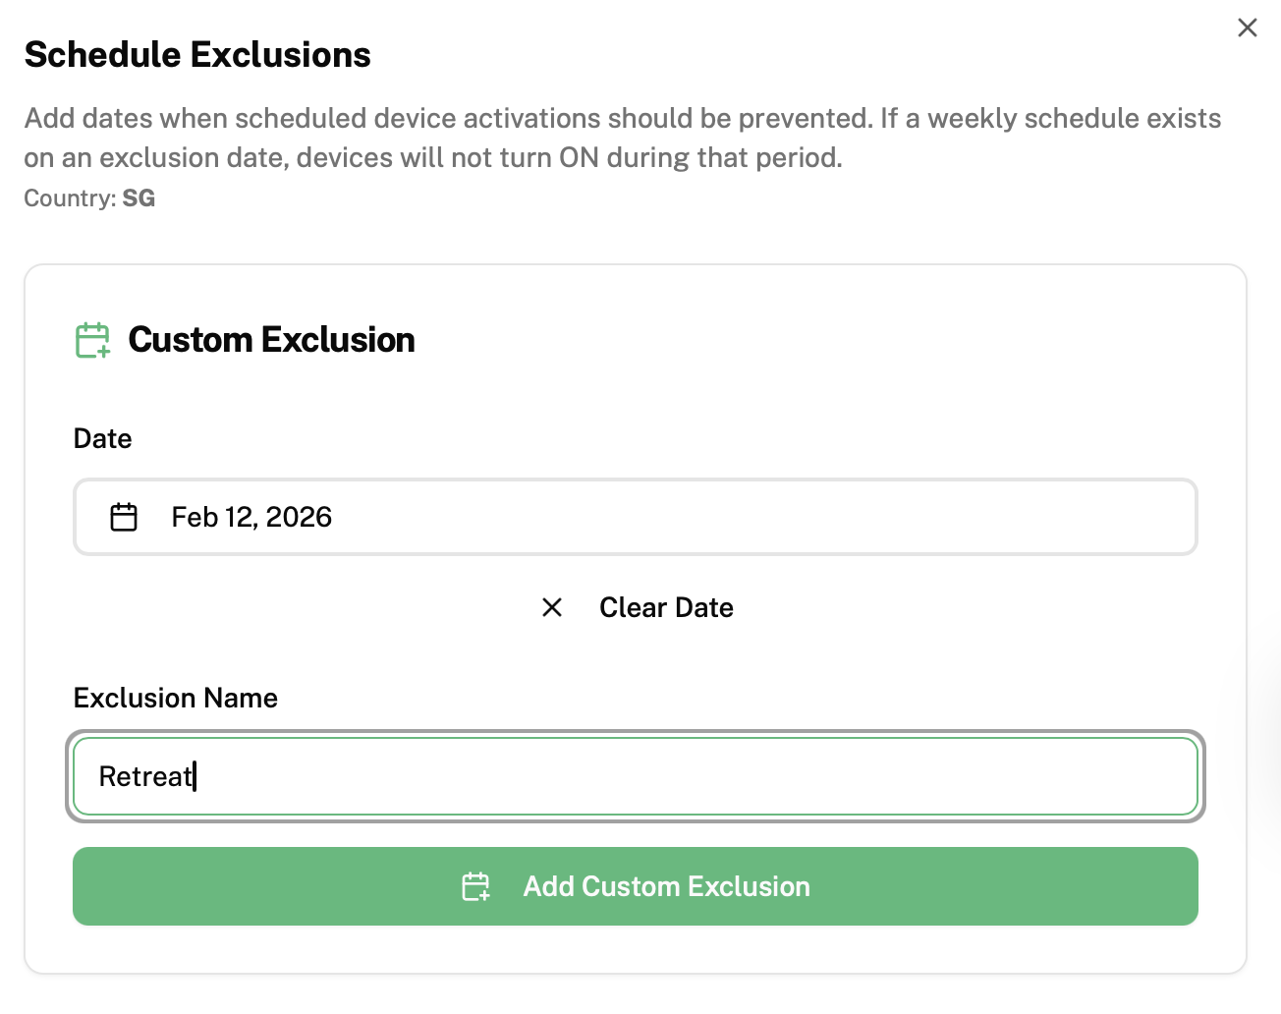
Task: Click the green calendar-plus icon beside Custom Exclusion
Action: [x=92, y=340]
